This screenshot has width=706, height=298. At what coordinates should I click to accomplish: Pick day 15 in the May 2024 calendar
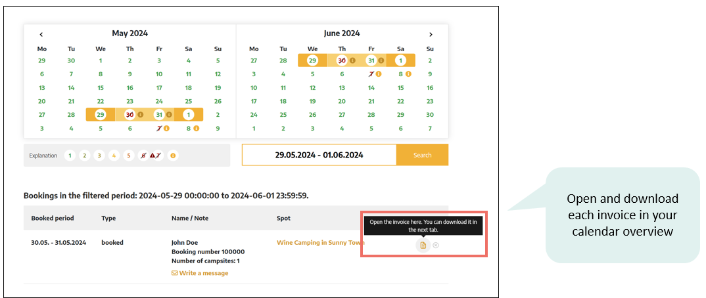(x=101, y=88)
